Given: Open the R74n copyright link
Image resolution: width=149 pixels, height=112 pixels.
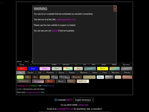Looking at the screenshot, I should [x=42, y=92].
